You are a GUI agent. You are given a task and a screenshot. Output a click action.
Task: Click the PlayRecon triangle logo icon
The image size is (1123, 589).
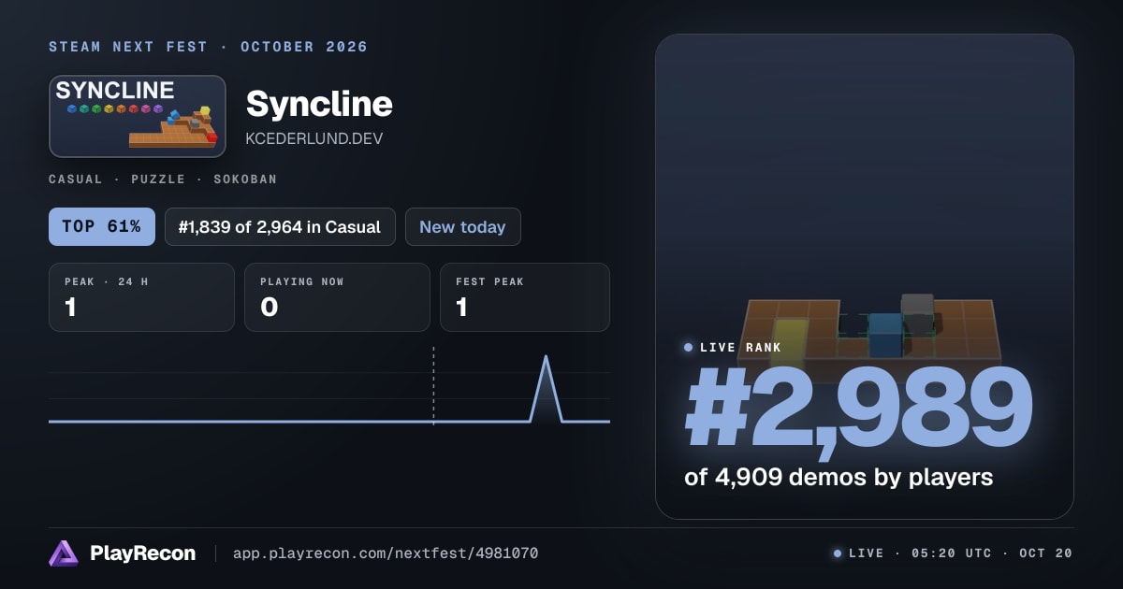(x=64, y=553)
